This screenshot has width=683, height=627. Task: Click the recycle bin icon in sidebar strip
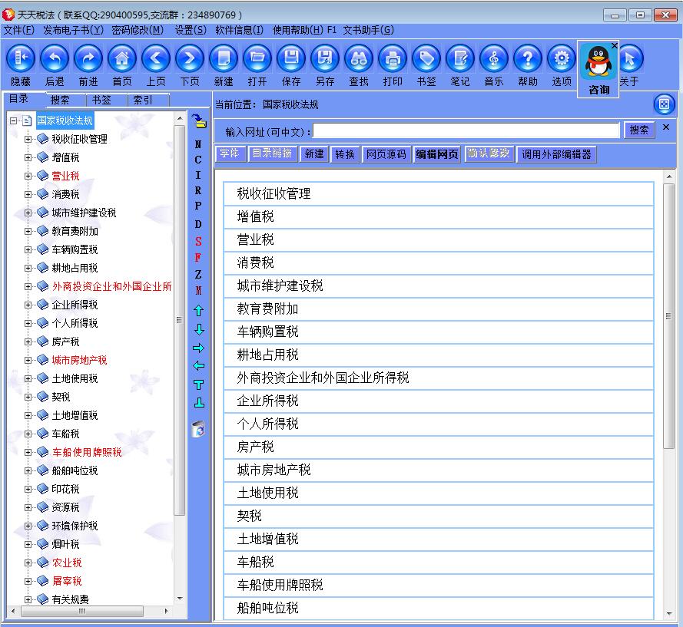point(198,429)
